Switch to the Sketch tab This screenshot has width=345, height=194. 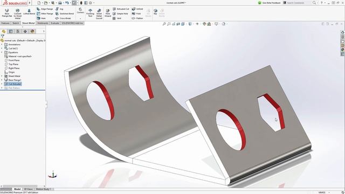pyautogui.click(x=16, y=23)
